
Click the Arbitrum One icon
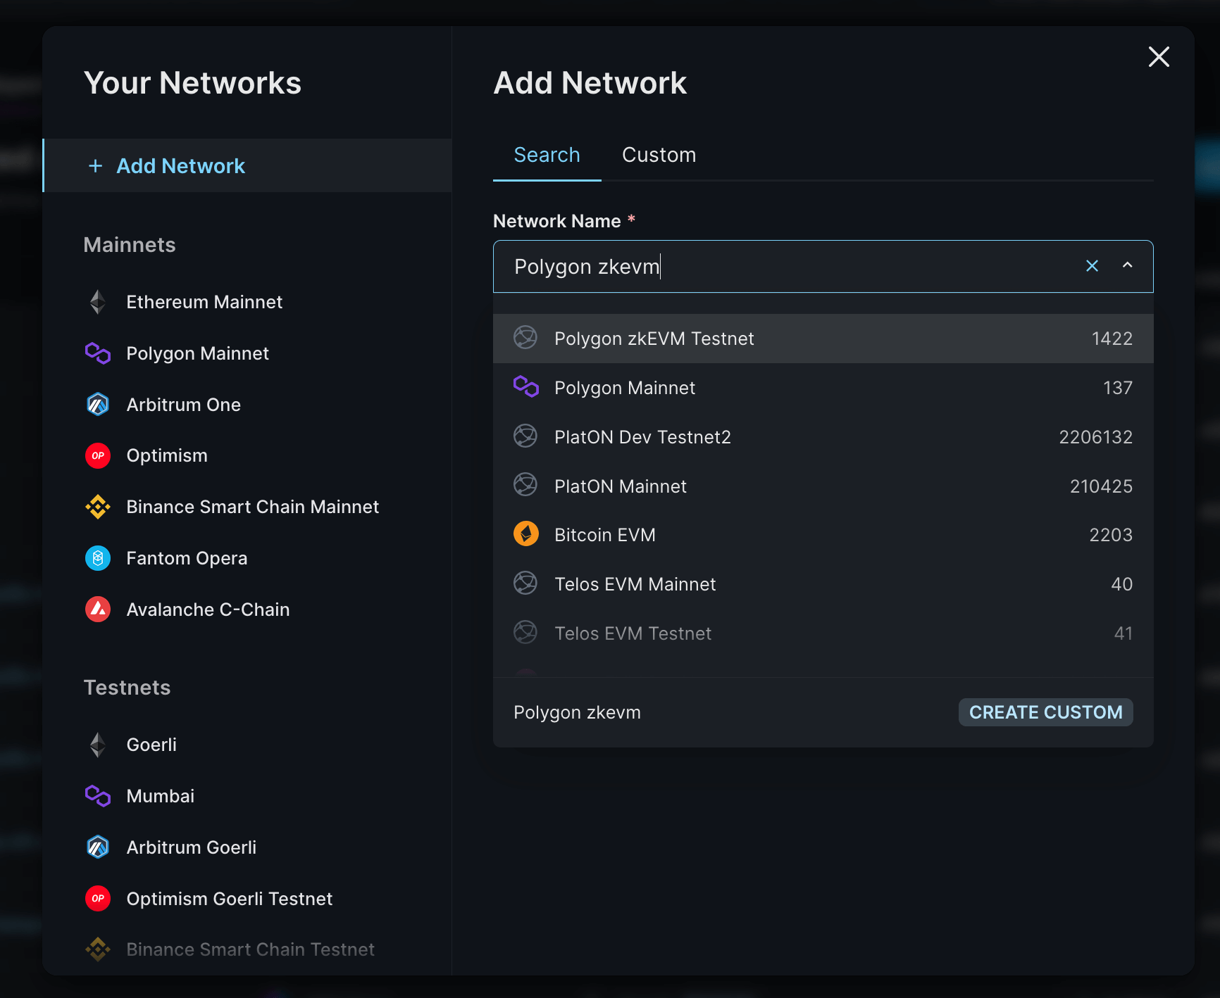coord(98,404)
